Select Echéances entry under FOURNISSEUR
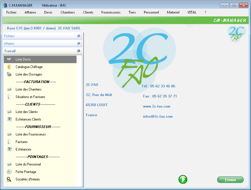The height and width of the screenshot is (190, 251). [40, 149]
